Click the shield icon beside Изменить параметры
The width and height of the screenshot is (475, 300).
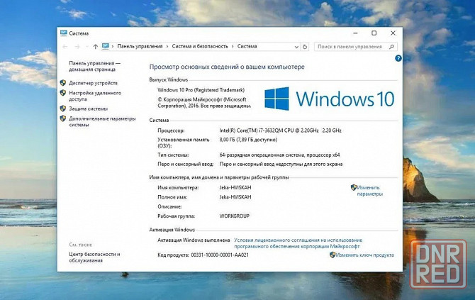tap(353, 188)
